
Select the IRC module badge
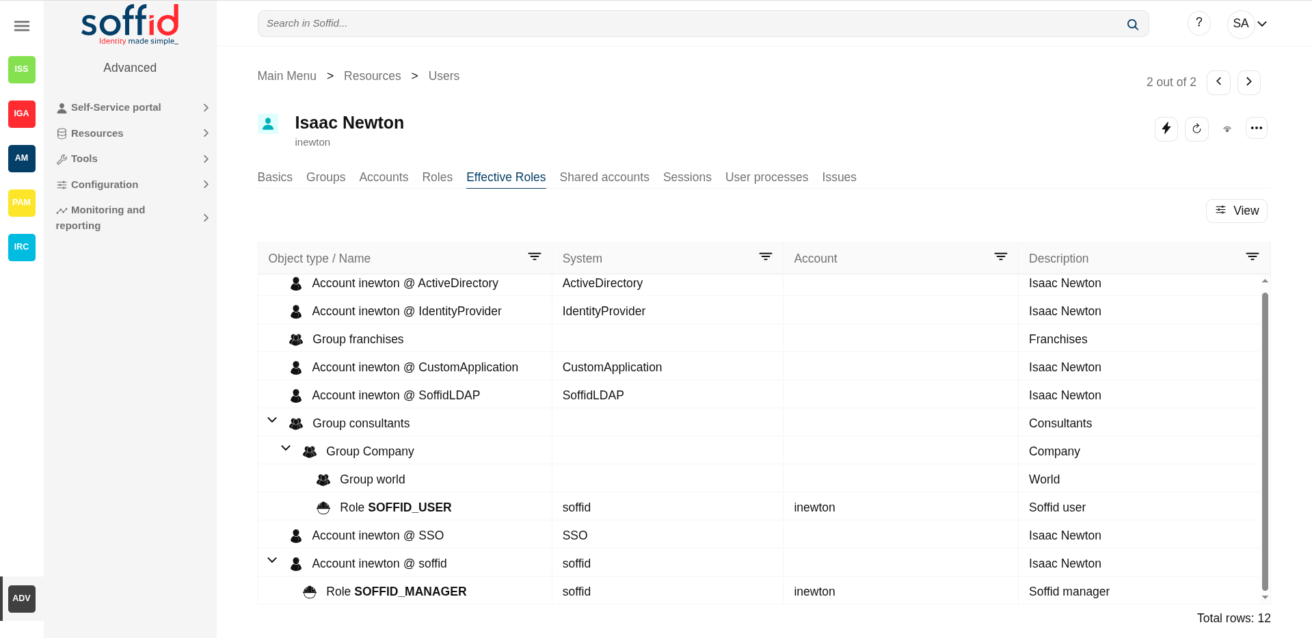[x=22, y=248]
